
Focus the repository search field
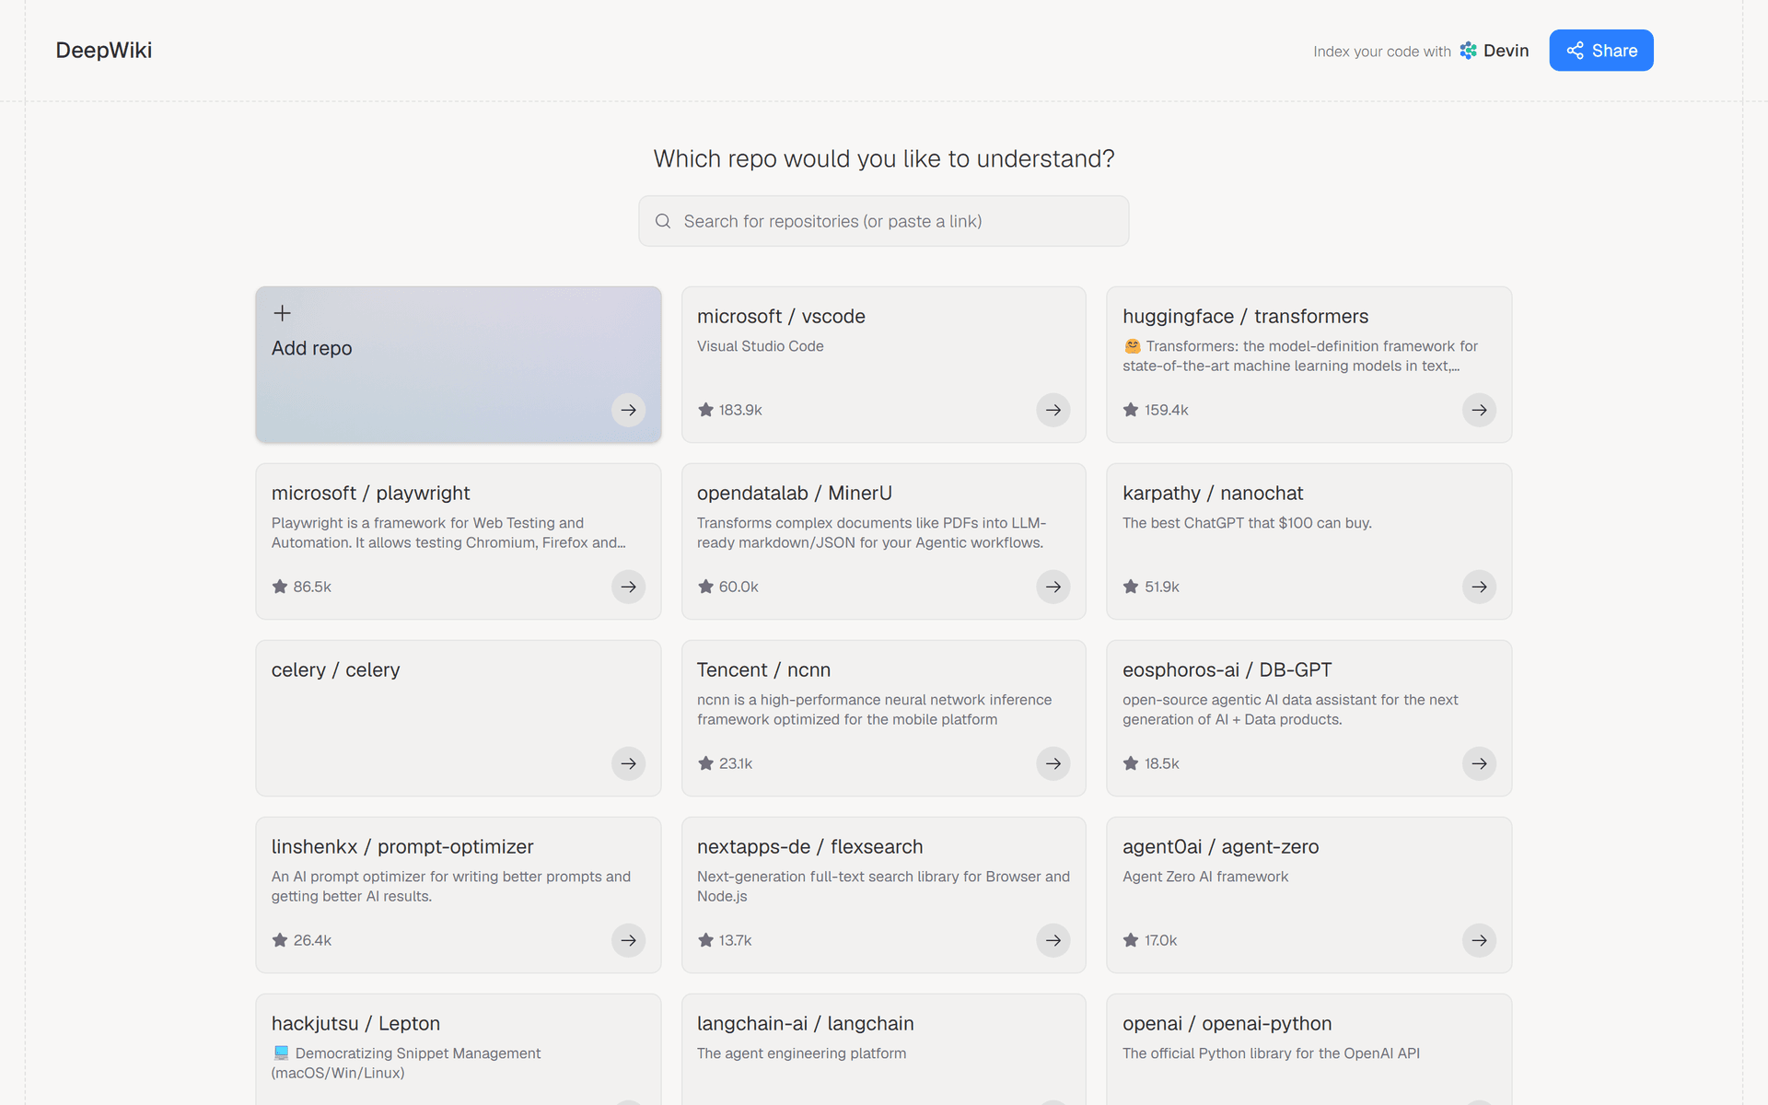pos(884,221)
